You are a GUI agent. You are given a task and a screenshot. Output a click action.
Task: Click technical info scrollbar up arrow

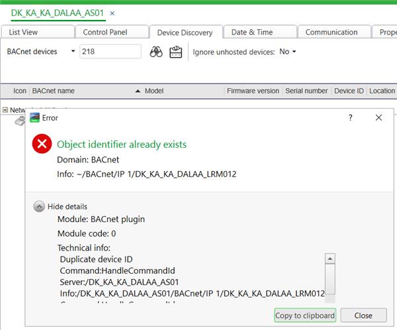[x=330, y=258]
